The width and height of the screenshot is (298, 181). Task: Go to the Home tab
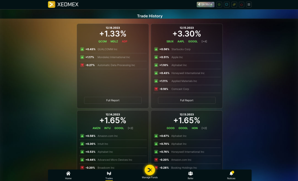coord(68,175)
